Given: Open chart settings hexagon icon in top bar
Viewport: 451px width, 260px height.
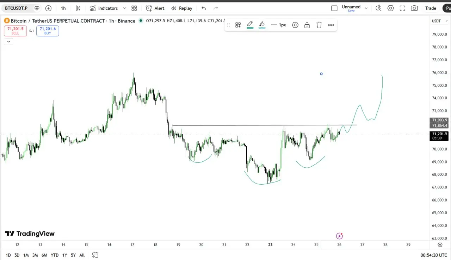Looking at the screenshot, I should click(x=390, y=8).
